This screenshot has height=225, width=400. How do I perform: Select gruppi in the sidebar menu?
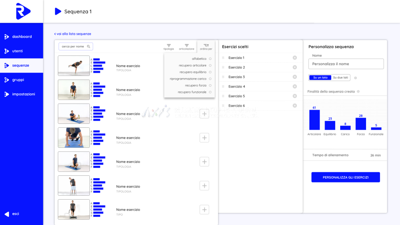tap(7, 80)
